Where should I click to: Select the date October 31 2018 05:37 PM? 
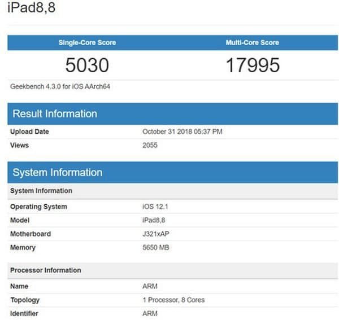point(182,131)
